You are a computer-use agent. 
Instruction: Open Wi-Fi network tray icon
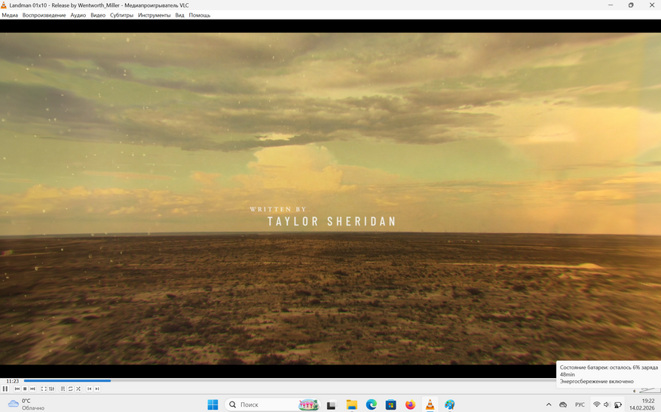(596, 404)
